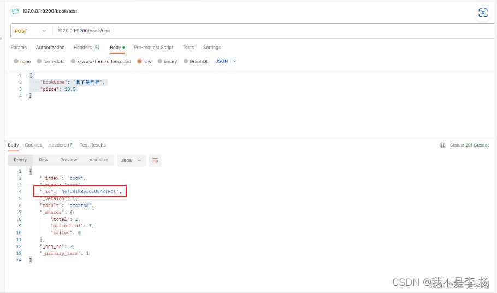This screenshot has height=293, width=497.
Task: Click the capture icon at top right
Action: 483,13
